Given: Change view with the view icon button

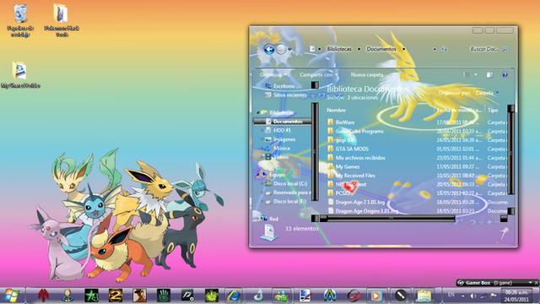Looking at the screenshot, I should click(467, 75).
